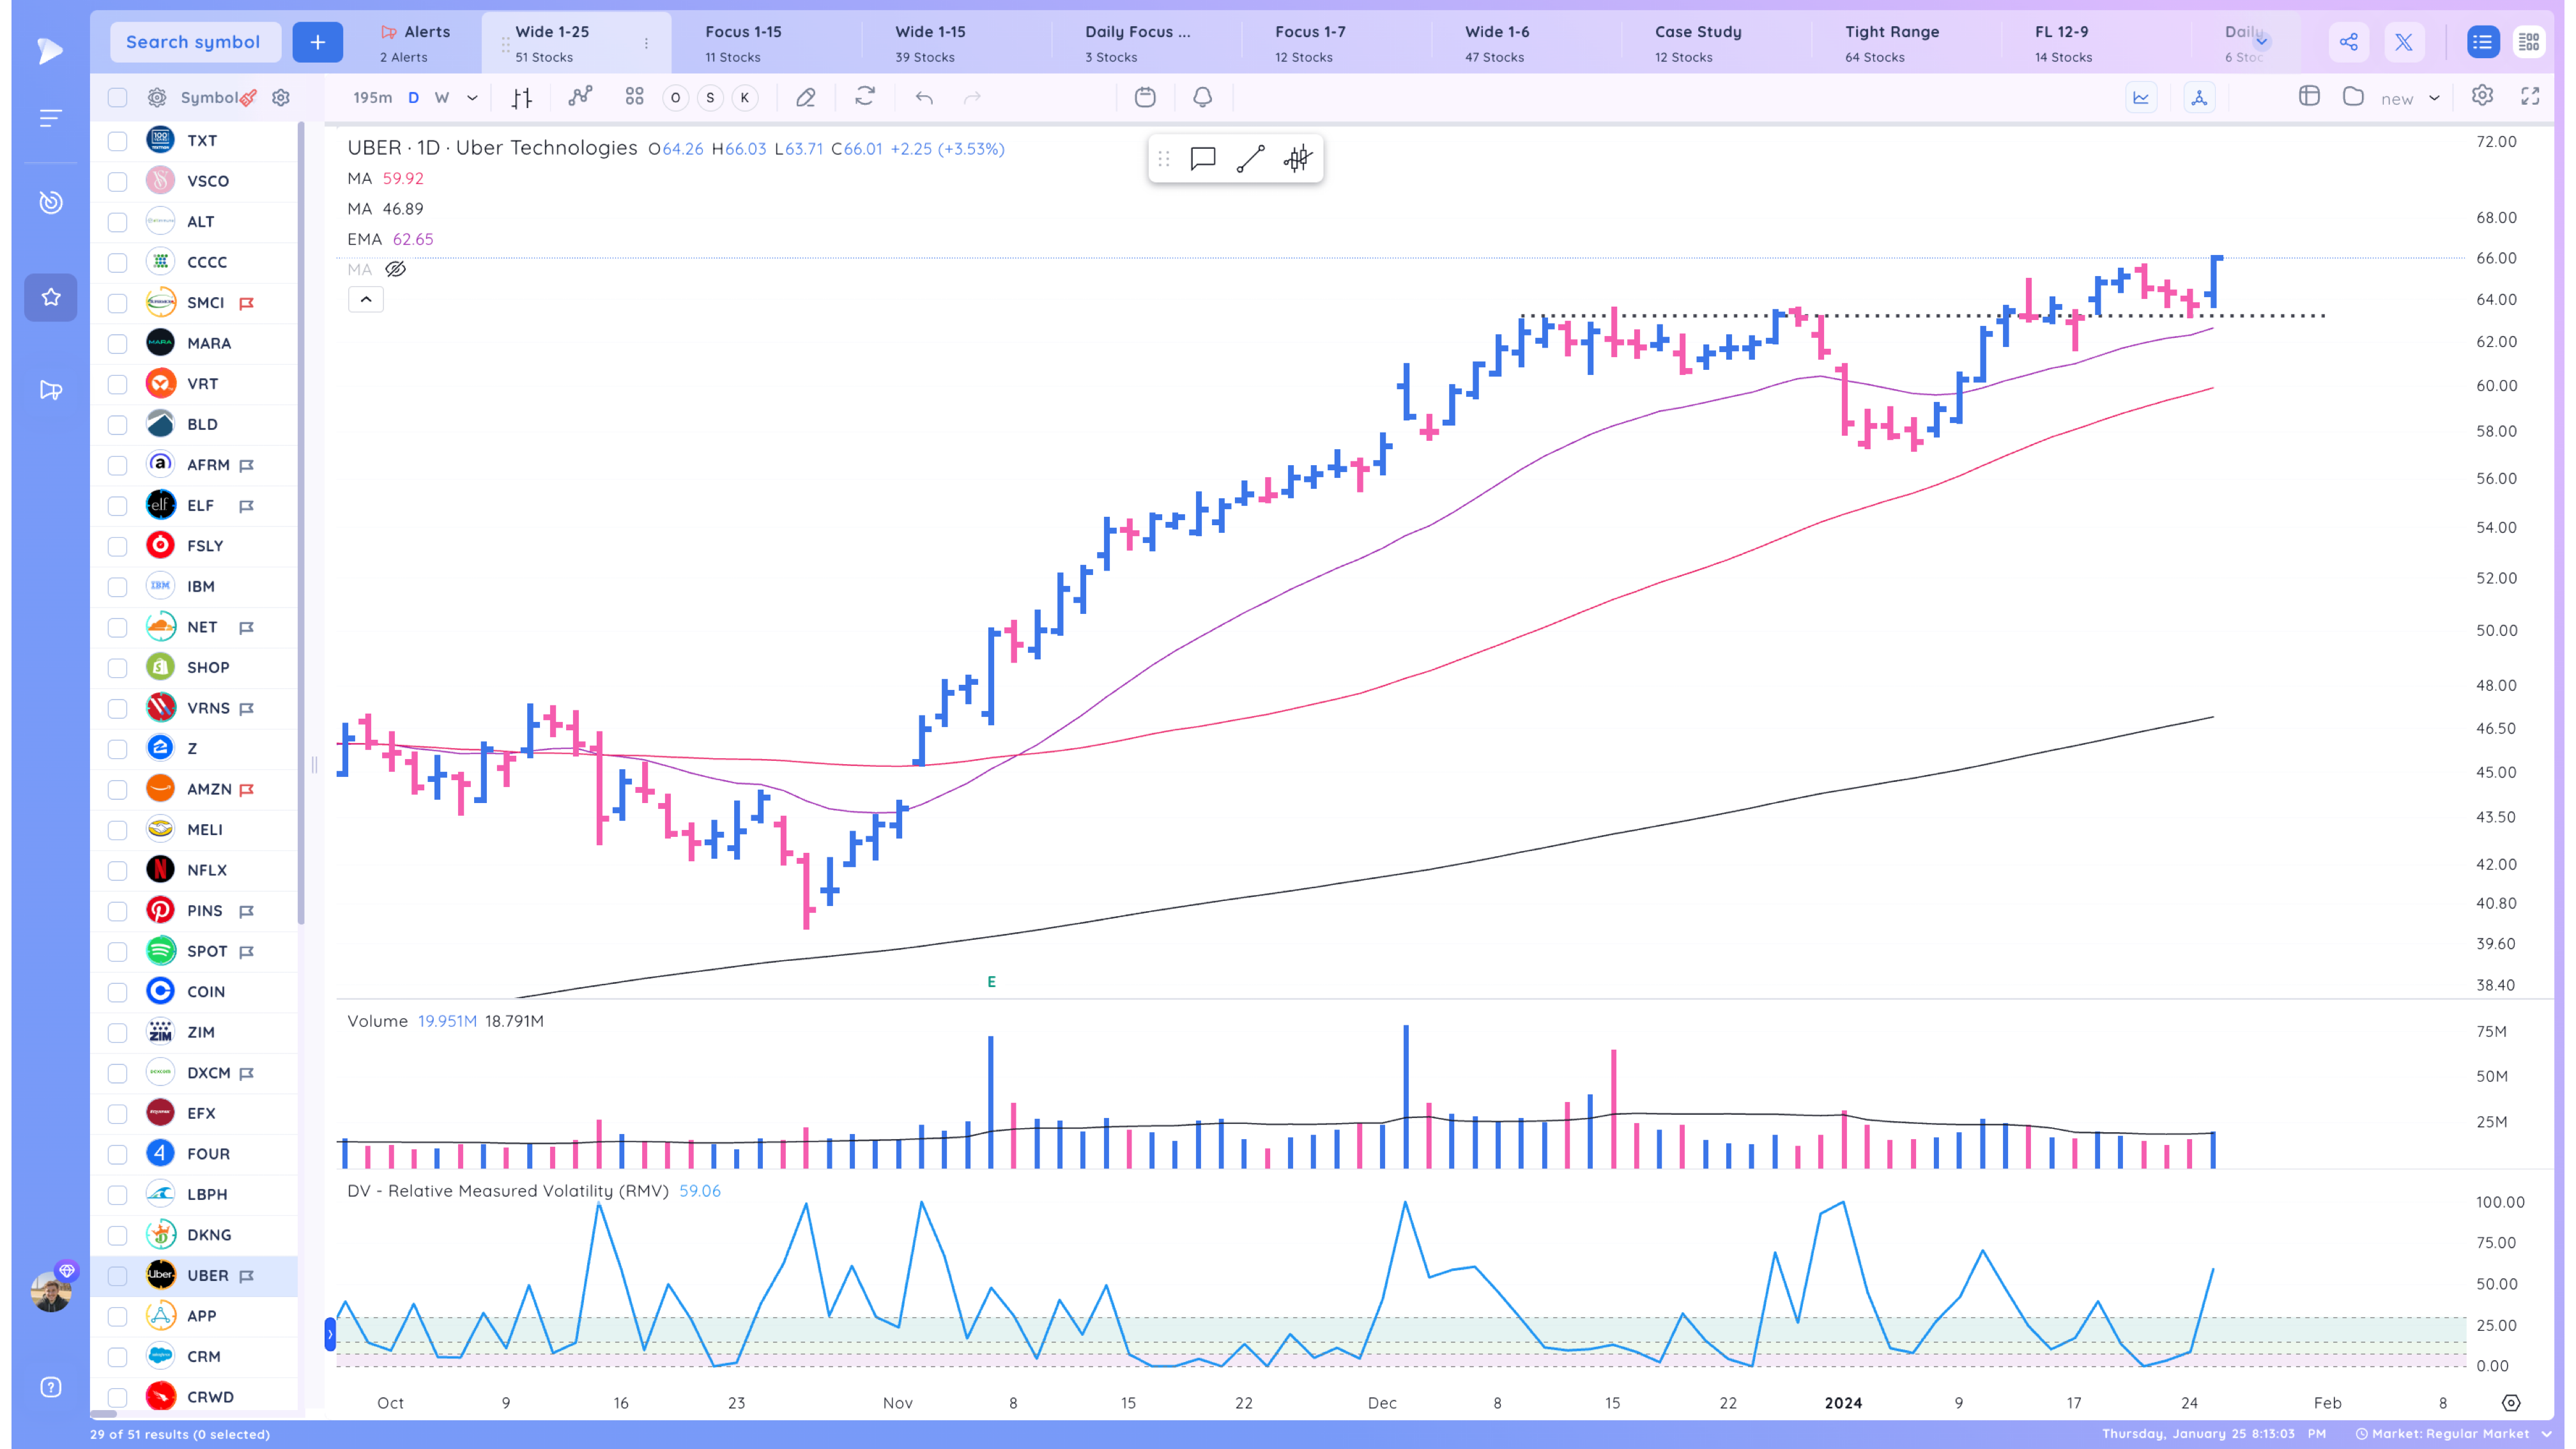Viewport: 2576px width, 1449px height.
Task: Tick the UBER row checkbox
Action: 117,1276
